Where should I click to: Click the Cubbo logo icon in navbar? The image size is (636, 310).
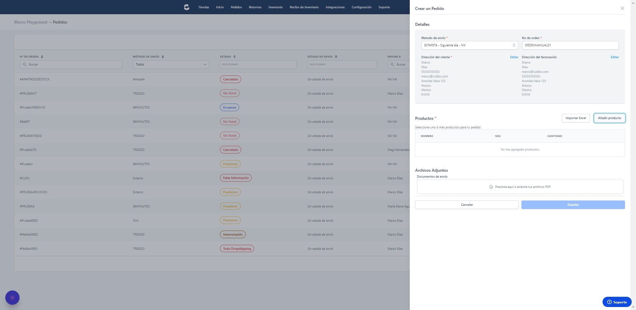(x=186, y=7)
